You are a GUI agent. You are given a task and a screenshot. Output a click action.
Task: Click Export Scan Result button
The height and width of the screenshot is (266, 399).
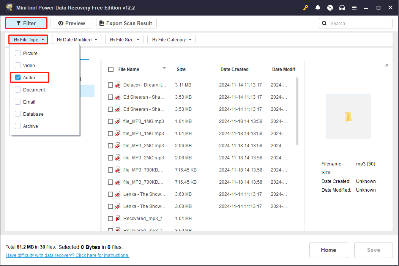(126, 23)
